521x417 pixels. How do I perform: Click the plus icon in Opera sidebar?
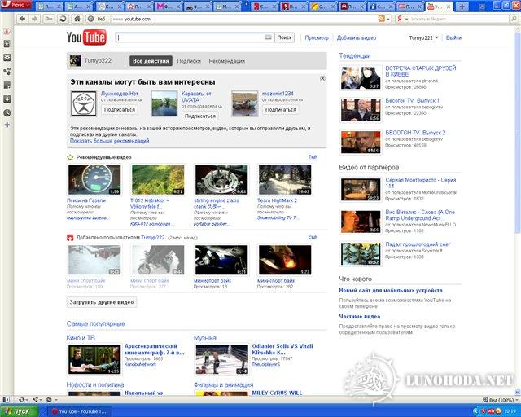tap(7, 125)
